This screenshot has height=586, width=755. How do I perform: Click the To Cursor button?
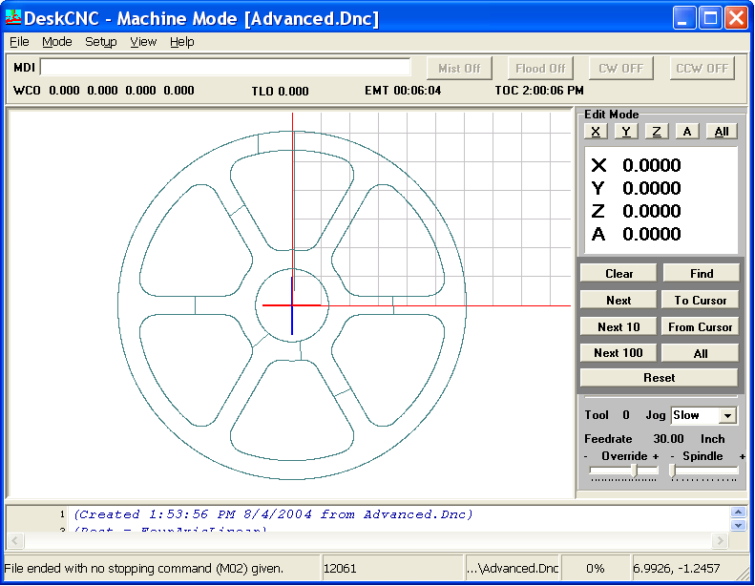pyautogui.click(x=701, y=300)
